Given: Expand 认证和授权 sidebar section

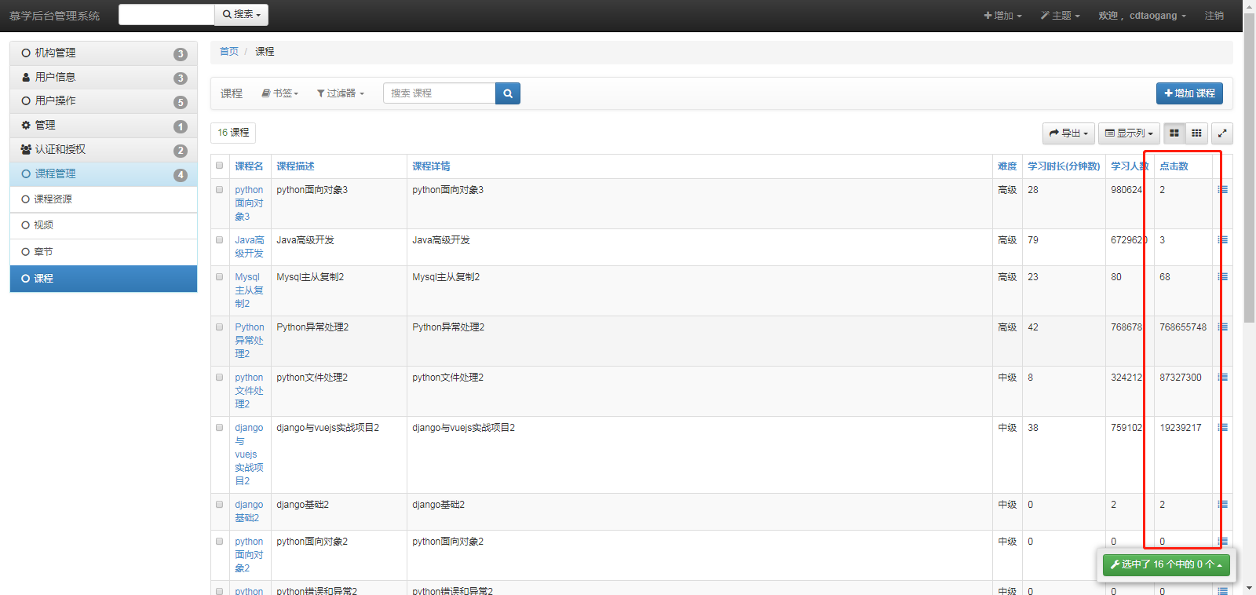Looking at the screenshot, I should 104,150.
